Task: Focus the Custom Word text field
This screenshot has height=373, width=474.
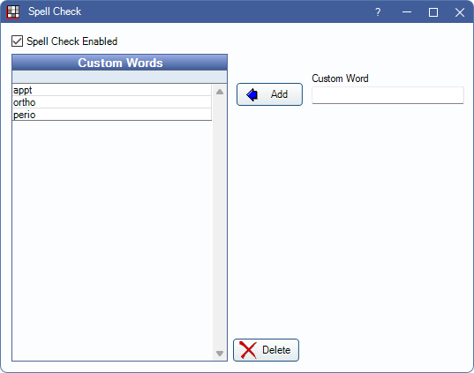Action: [387, 95]
